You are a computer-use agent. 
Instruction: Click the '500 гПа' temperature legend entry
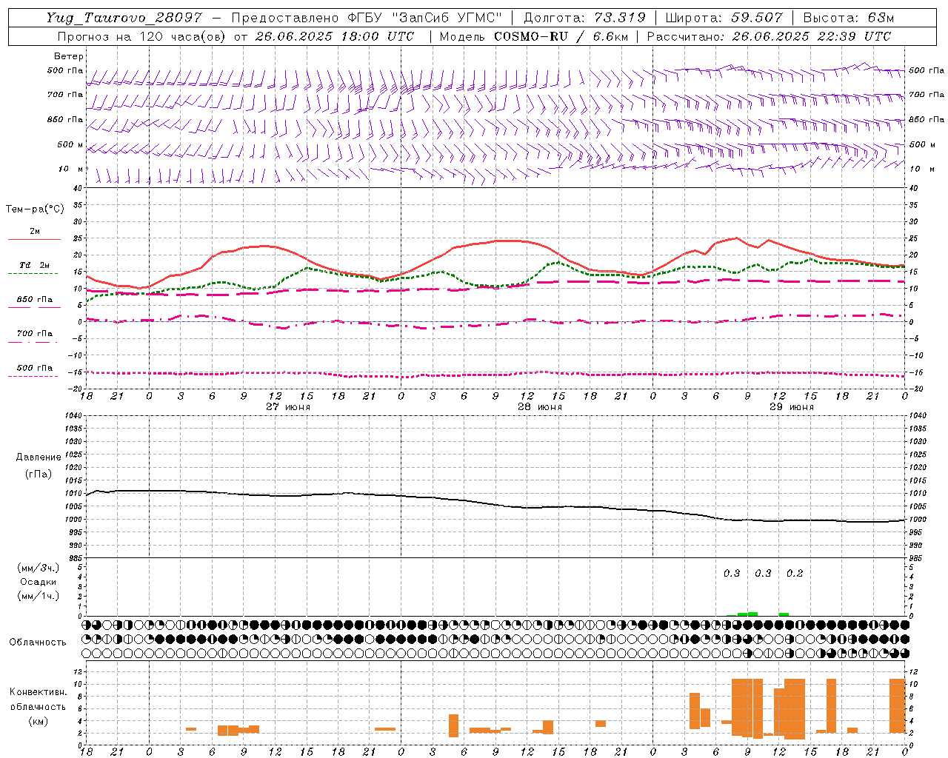point(34,367)
